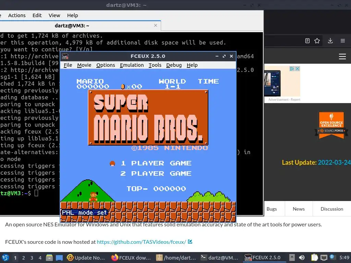This screenshot has height=263, width=351.
Task: Click the FCEUX window title bar icon
Action: click(x=65, y=56)
